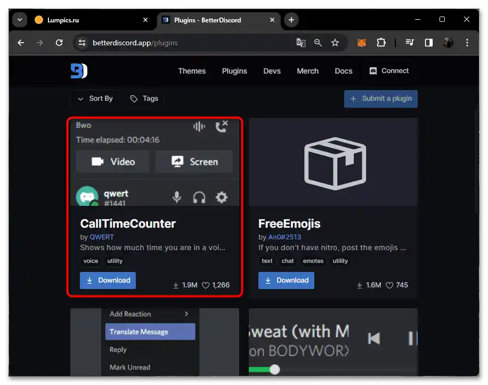Close the Lumpics.ru tab
Screen dimensions: 488x385
(145, 20)
